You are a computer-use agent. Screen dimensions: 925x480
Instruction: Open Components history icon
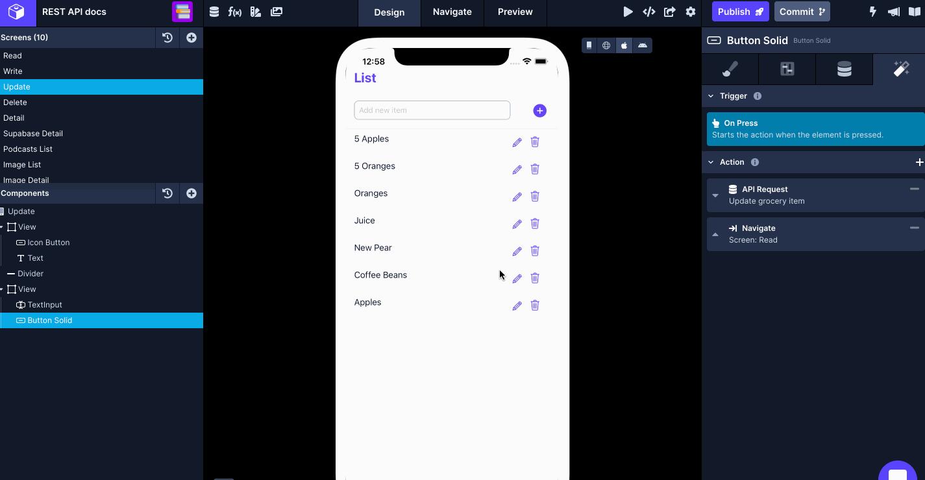(167, 193)
